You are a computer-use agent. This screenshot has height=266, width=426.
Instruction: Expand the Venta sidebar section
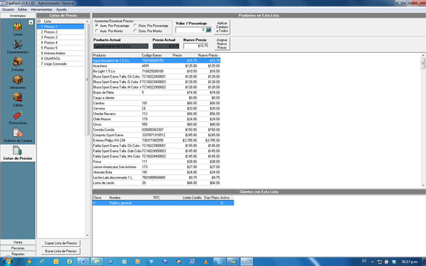[18, 242]
